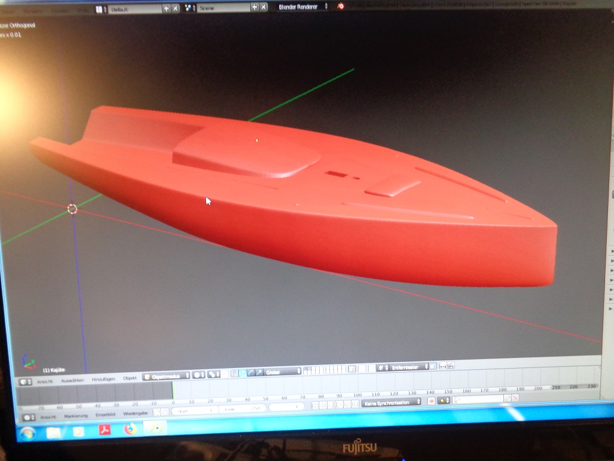The image size is (614, 461).
Task: Jump to the last frame button
Action: [355, 404]
